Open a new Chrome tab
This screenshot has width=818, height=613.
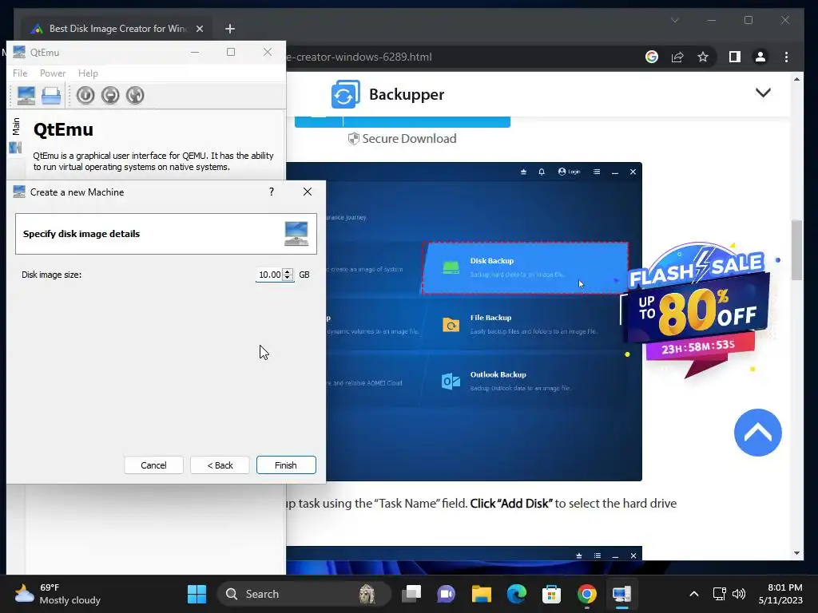point(230,29)
